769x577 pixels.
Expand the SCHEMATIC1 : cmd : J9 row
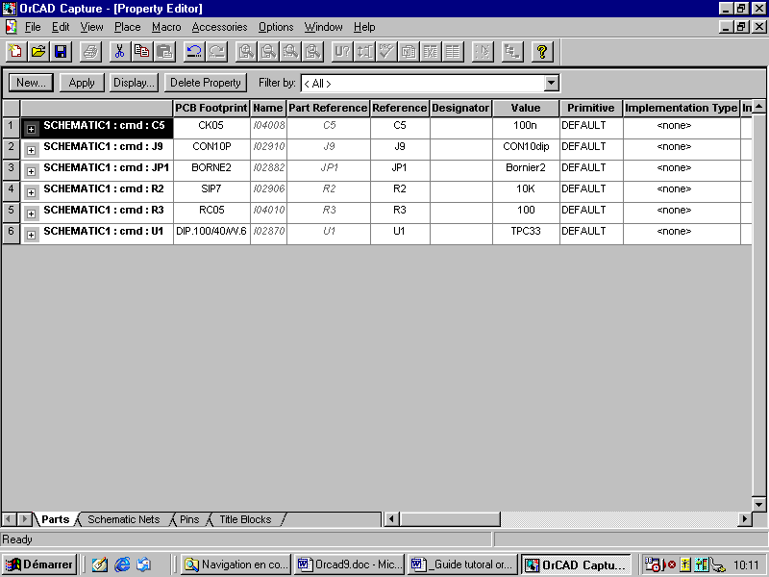click(x=31, y=150)
